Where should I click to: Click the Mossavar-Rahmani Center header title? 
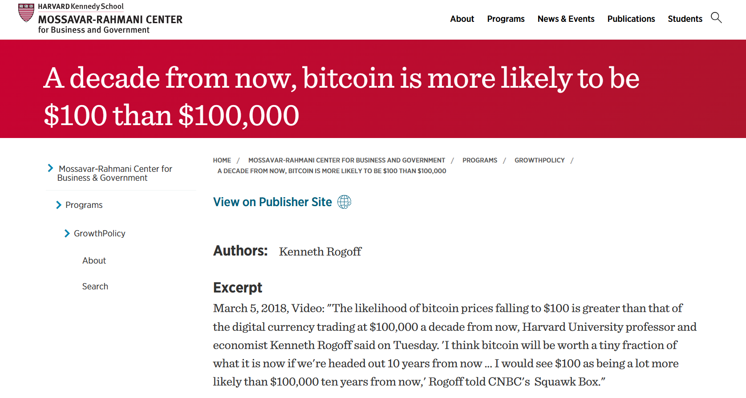[x=110, y=20]
